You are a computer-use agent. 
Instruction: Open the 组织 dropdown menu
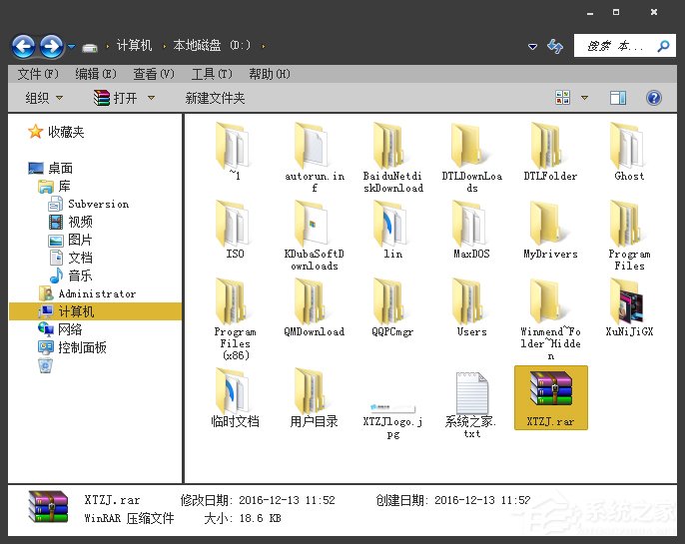(x=44, y=98)
